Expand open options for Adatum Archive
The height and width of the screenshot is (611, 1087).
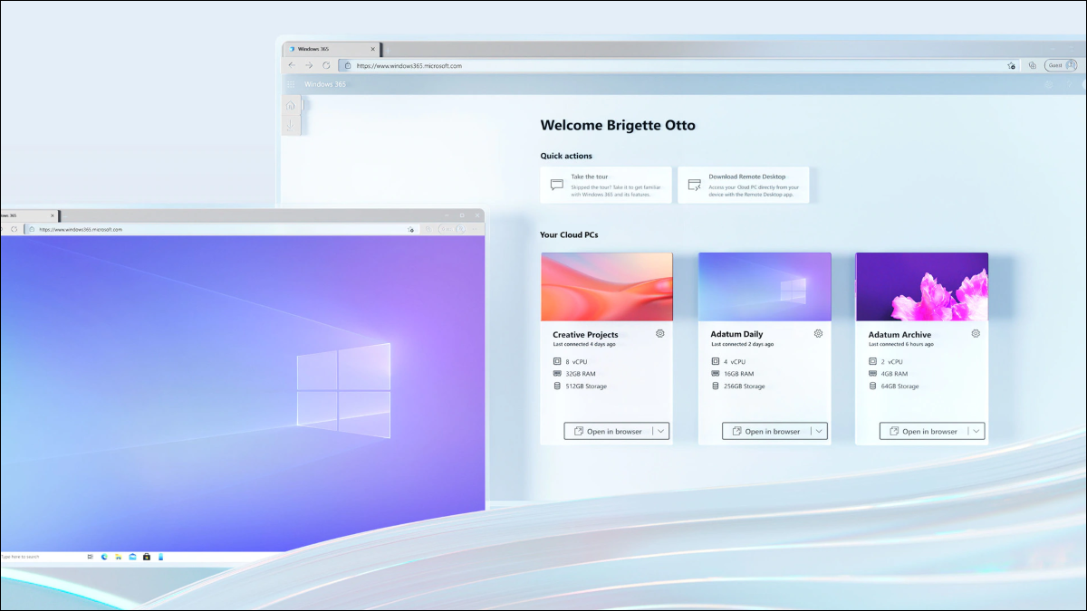tap(976, 432)
